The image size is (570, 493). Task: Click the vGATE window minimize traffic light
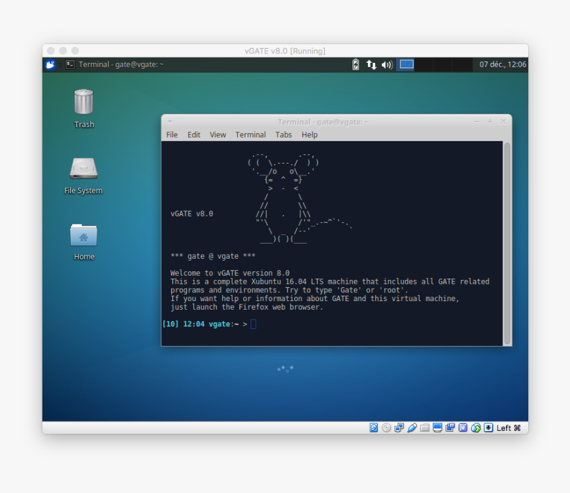63,51
